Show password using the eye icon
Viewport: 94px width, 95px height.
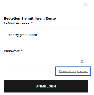(82, 62)
